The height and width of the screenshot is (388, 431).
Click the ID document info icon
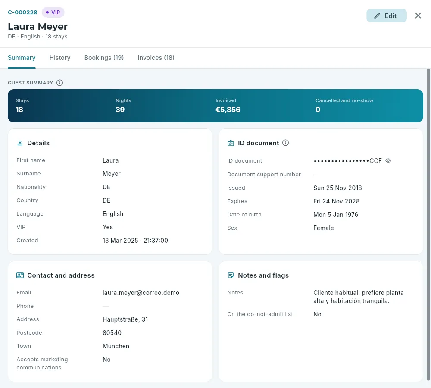pos(286,143)
